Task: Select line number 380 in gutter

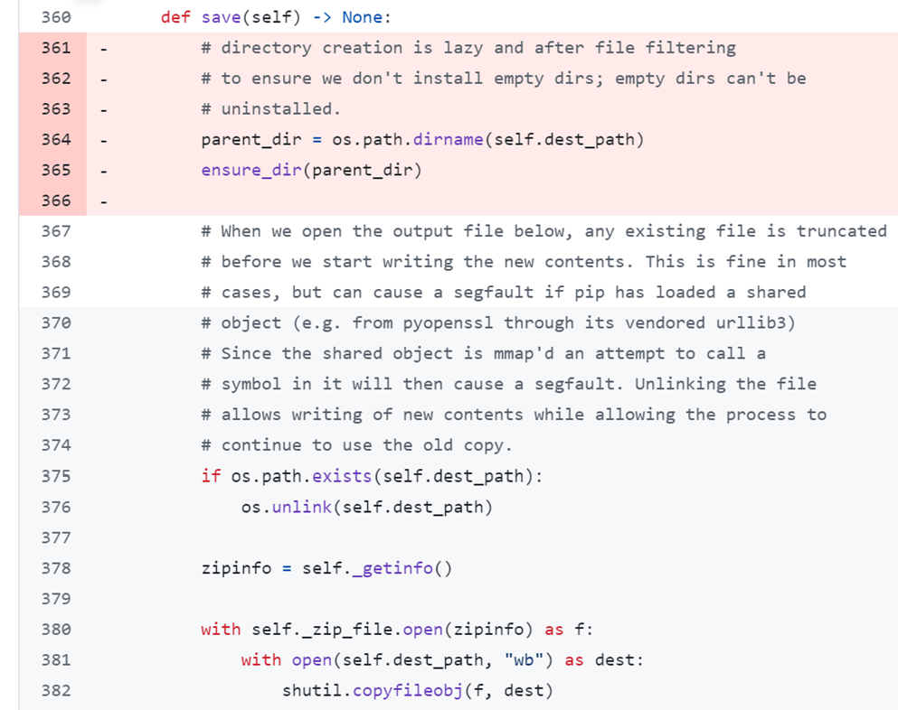Action: coord(56,630)
